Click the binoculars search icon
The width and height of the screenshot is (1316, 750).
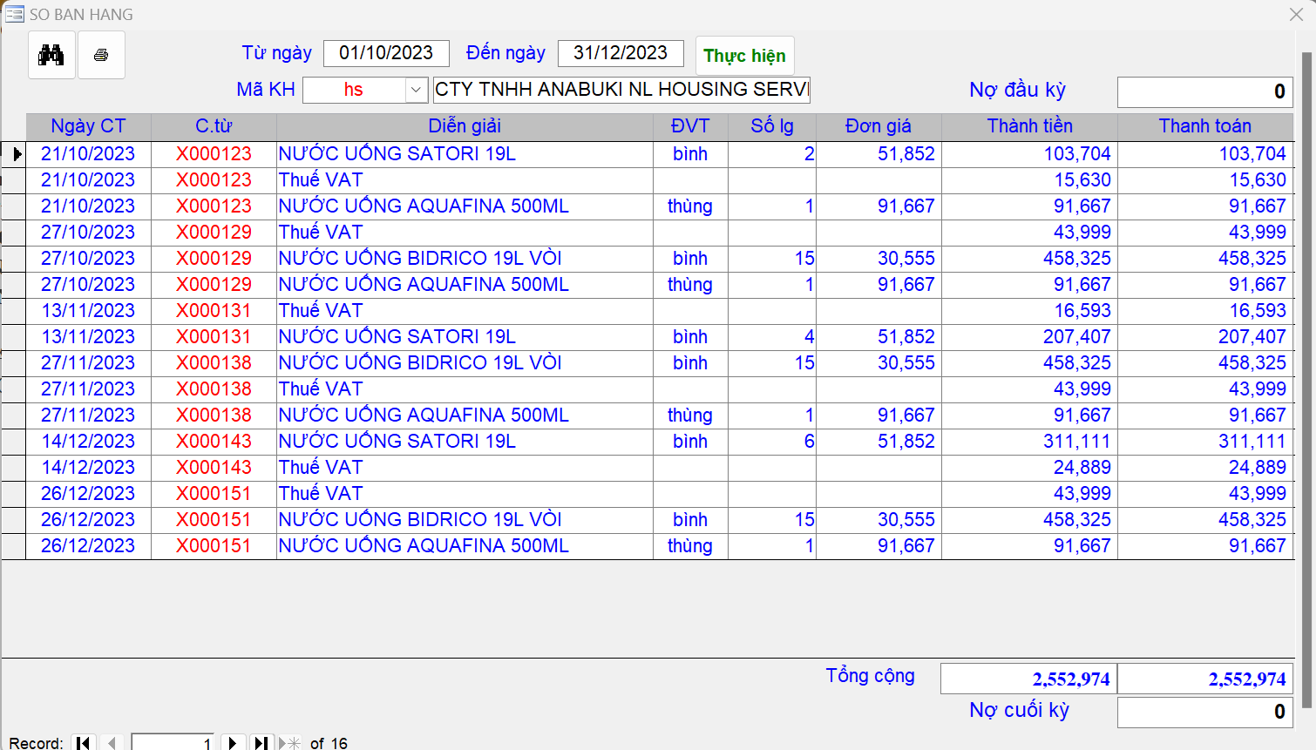(x=51, y=55)
